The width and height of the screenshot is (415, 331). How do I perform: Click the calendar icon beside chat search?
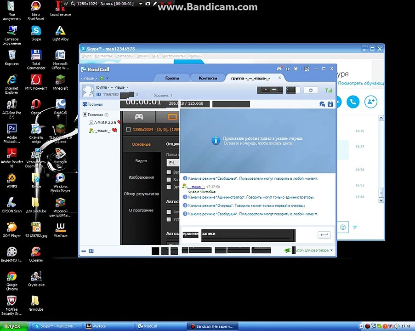[330, 104]
